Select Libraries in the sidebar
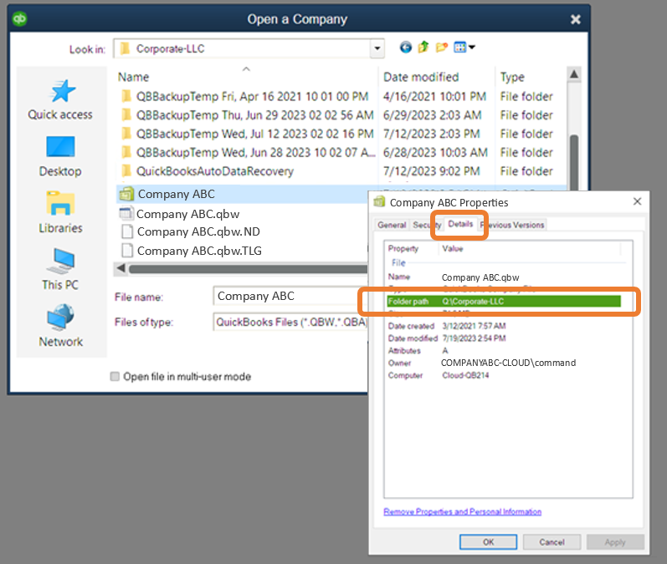667x564 pixels. pyautogui.click(x=60, y=213)
